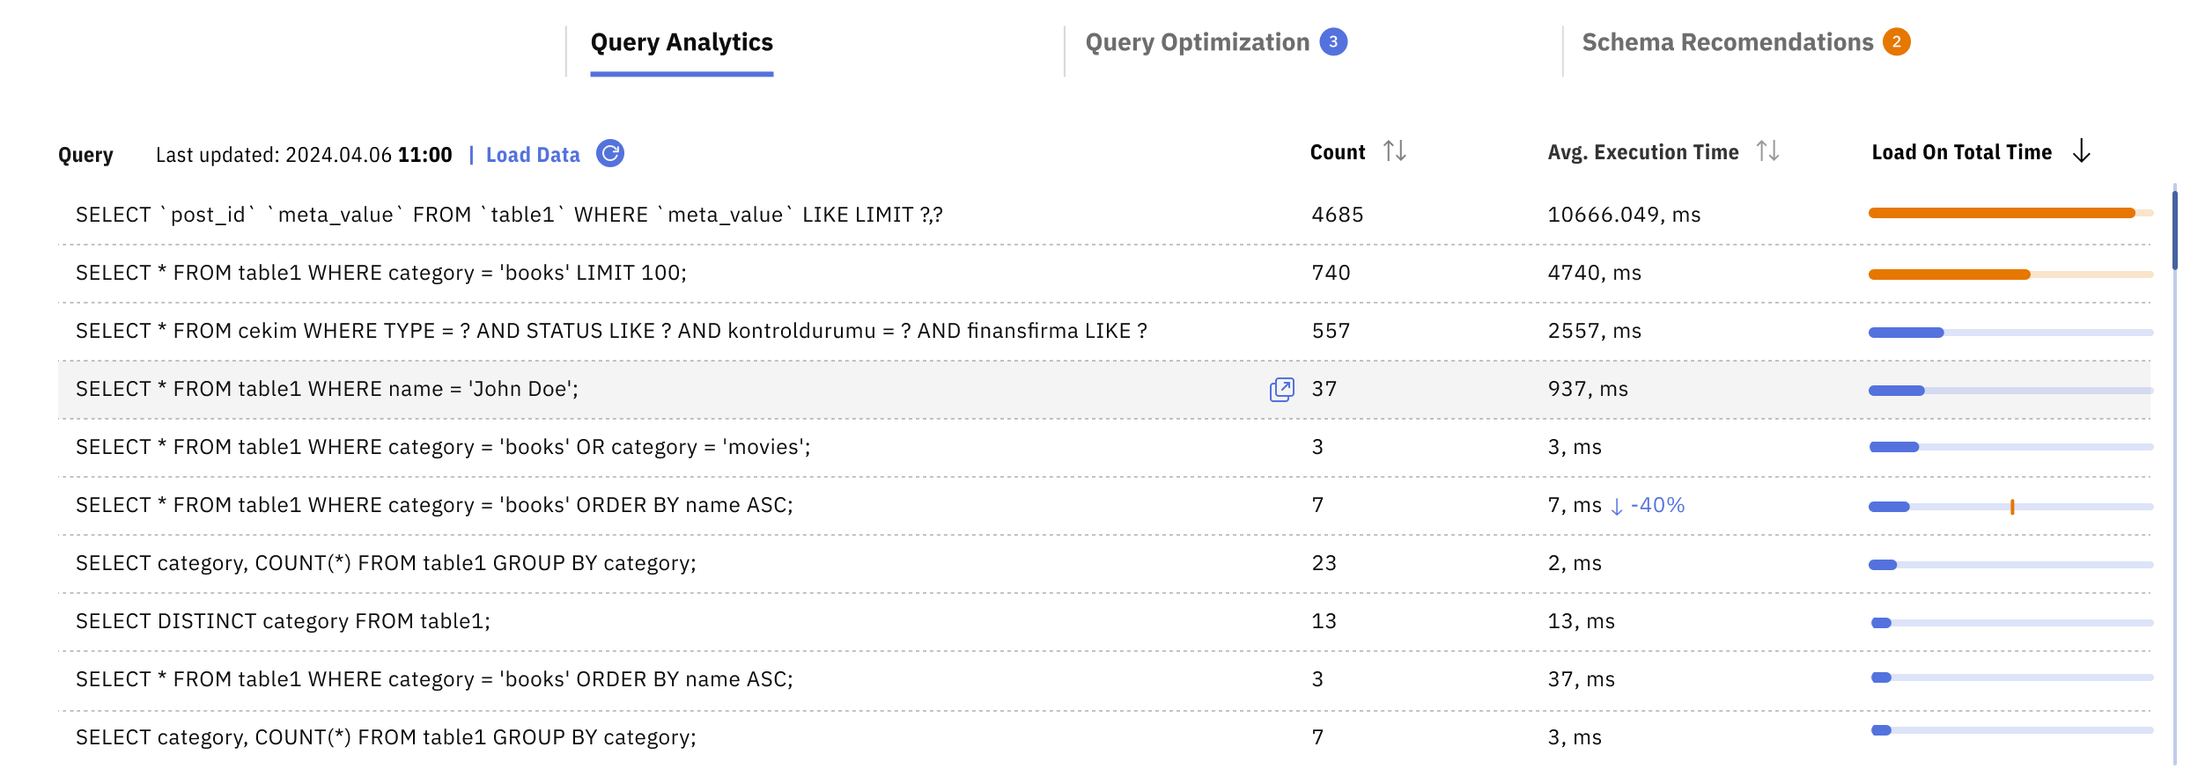Sort by Count using the arrows icon

pos(1394,151)
